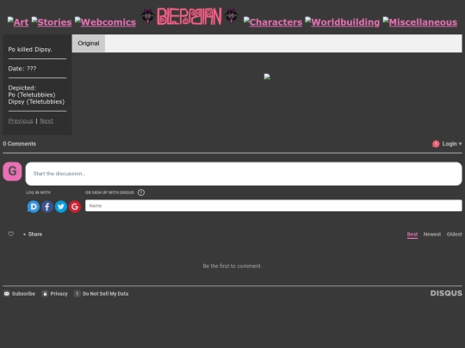The image size is (465, 348).
Task: Click the DISQUS logo in footer
Action: 446,293
